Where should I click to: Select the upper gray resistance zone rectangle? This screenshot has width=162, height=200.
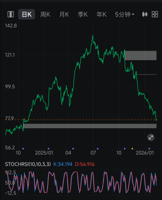point(141,55)
